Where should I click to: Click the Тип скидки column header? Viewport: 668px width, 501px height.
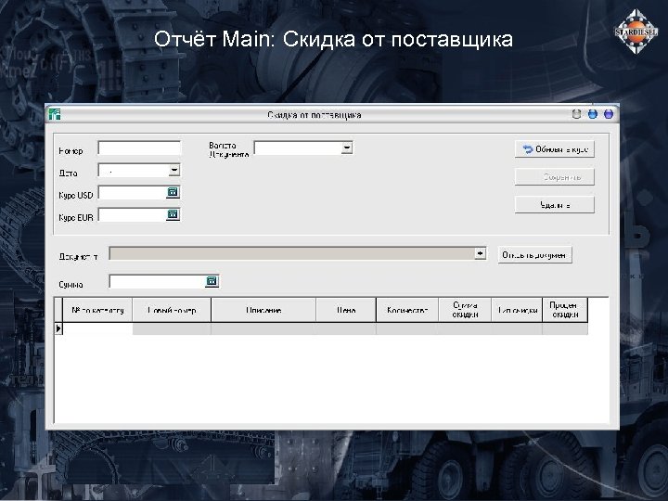[x=517, y=310]
